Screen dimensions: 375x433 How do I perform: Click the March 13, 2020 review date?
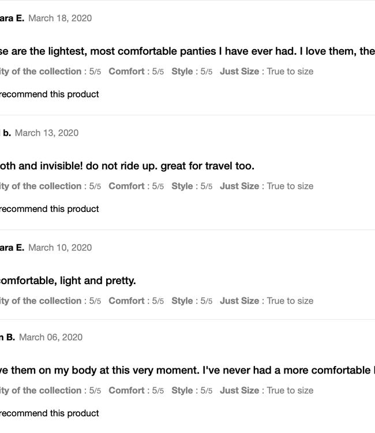(x=47, y=133)
